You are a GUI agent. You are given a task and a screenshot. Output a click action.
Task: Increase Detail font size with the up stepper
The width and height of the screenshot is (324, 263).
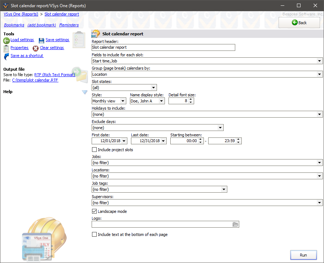click(191, 99)
